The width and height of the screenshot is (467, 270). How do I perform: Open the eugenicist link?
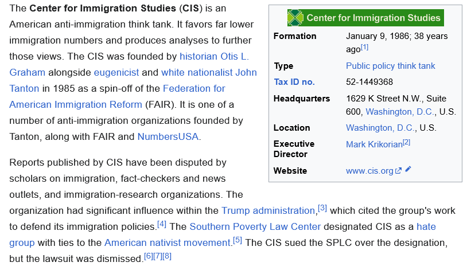[116, 72]
